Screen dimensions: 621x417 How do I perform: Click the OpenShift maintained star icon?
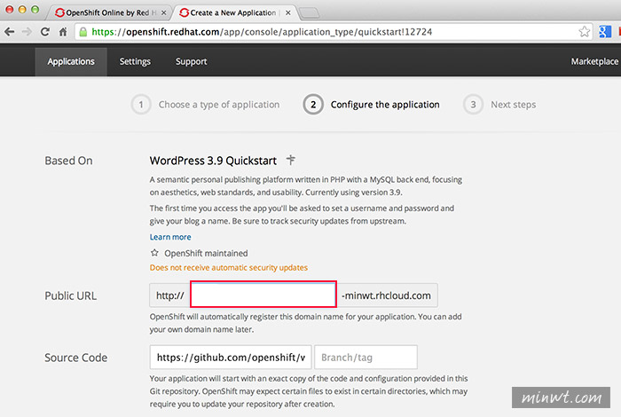pos(154,253)
